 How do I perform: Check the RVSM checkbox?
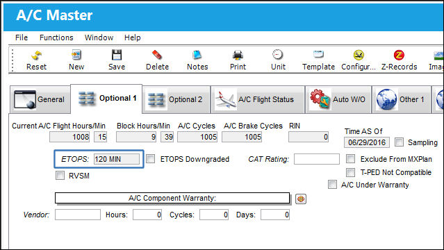[60, 176]
